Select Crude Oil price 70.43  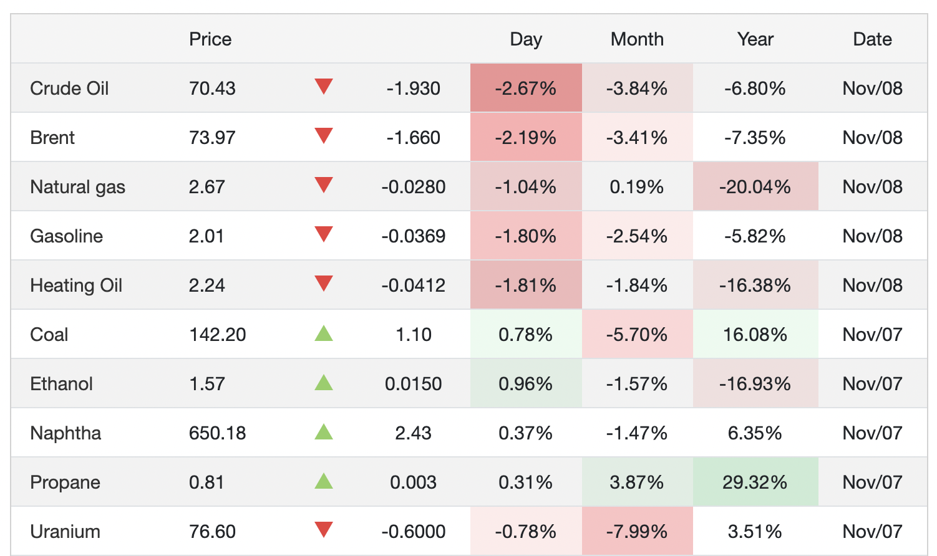[212, 89]
